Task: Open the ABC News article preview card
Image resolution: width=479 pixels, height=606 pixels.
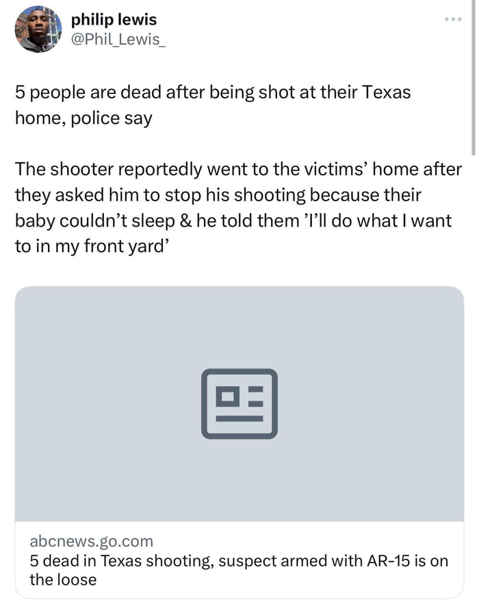Action: (x=239, y=438)
